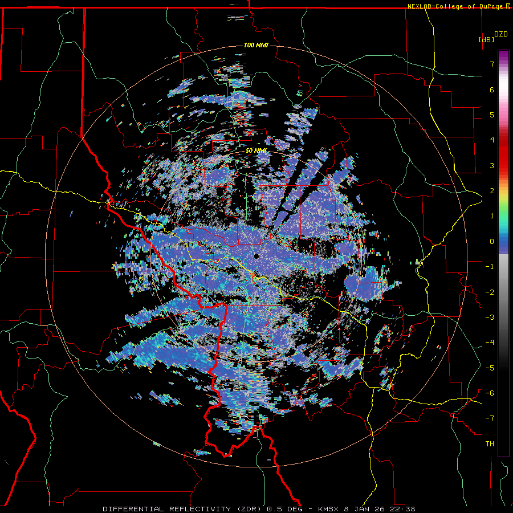Click the KMSX radar station identifier

(x=329, y=509)
